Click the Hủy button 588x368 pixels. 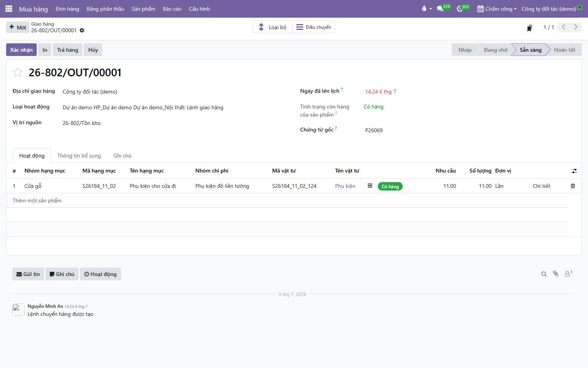tap(93, 50)
